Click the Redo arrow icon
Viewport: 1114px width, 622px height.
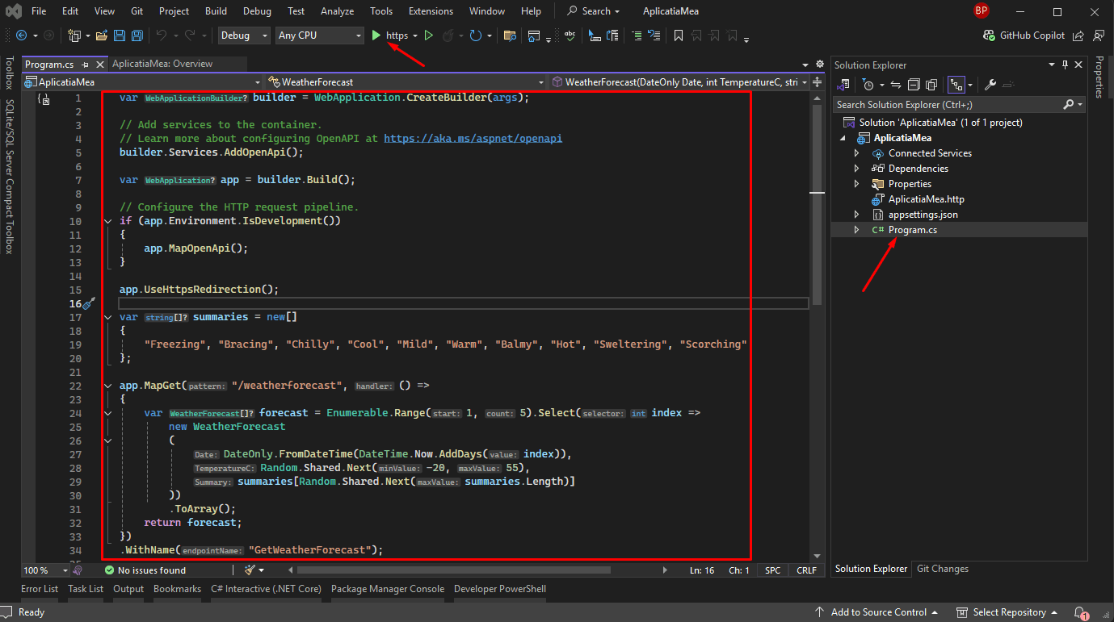pos(190,35)
